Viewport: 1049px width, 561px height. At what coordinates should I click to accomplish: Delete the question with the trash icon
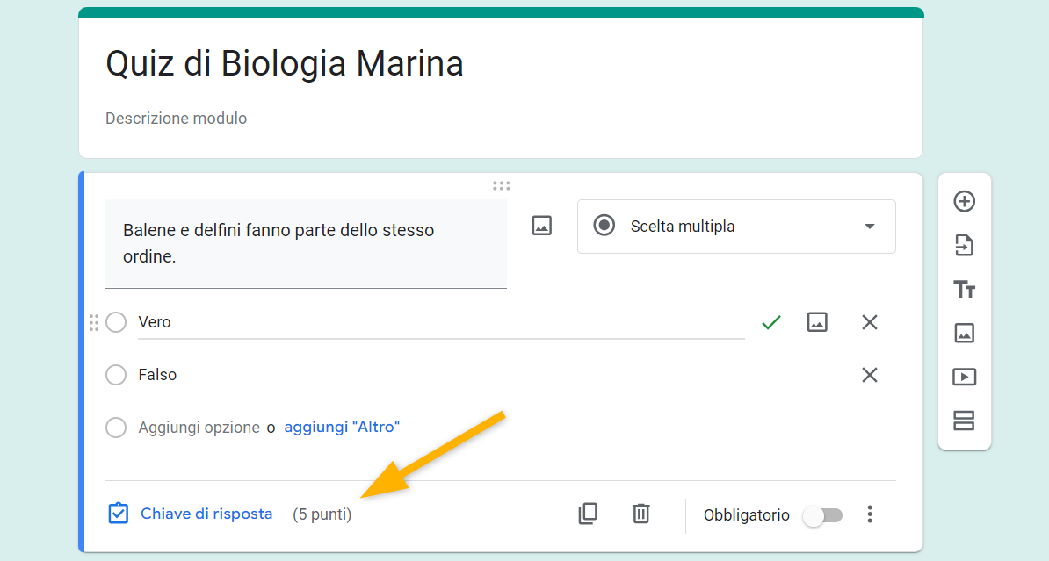641,514
